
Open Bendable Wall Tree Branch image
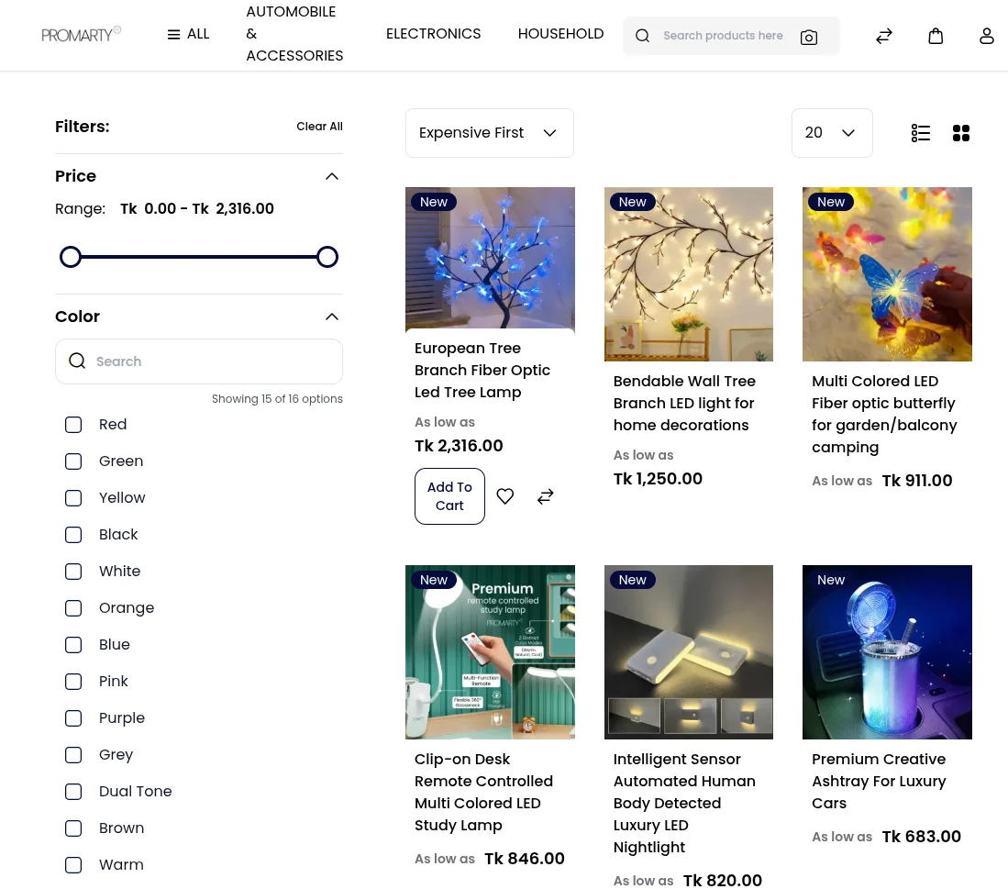689,274
